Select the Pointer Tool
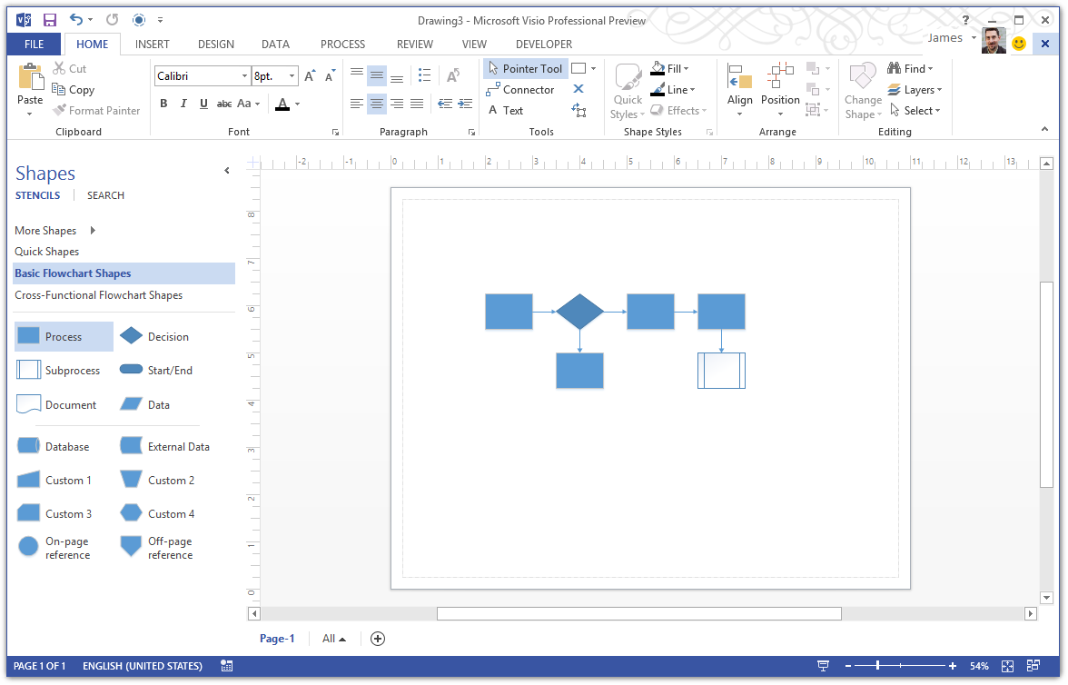 [525, 68]
